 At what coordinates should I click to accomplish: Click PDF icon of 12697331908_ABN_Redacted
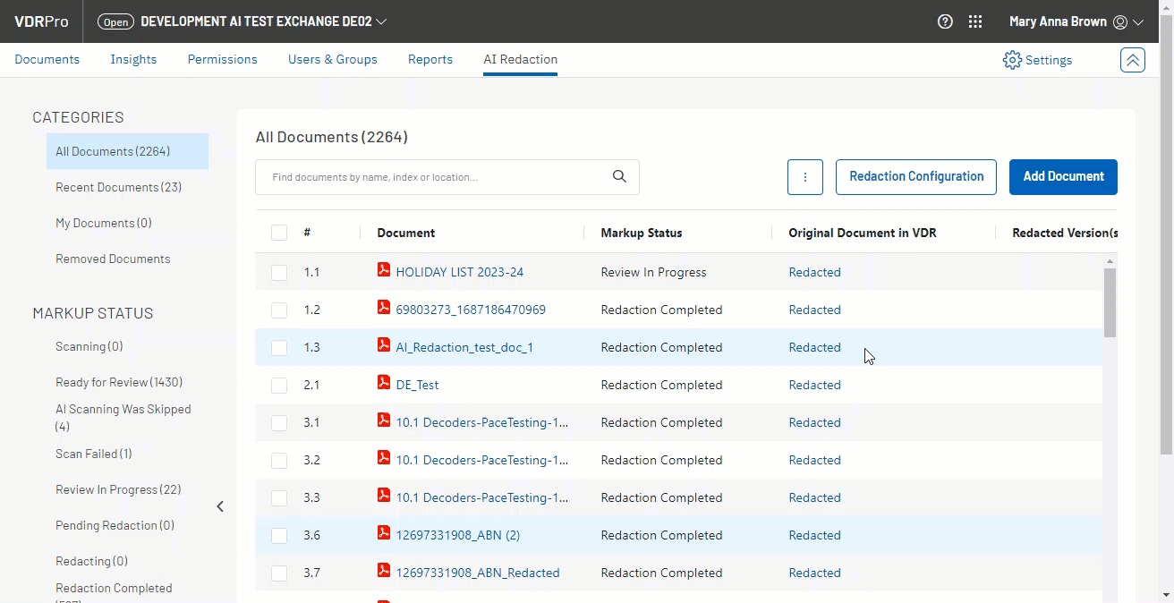(384, 571)
